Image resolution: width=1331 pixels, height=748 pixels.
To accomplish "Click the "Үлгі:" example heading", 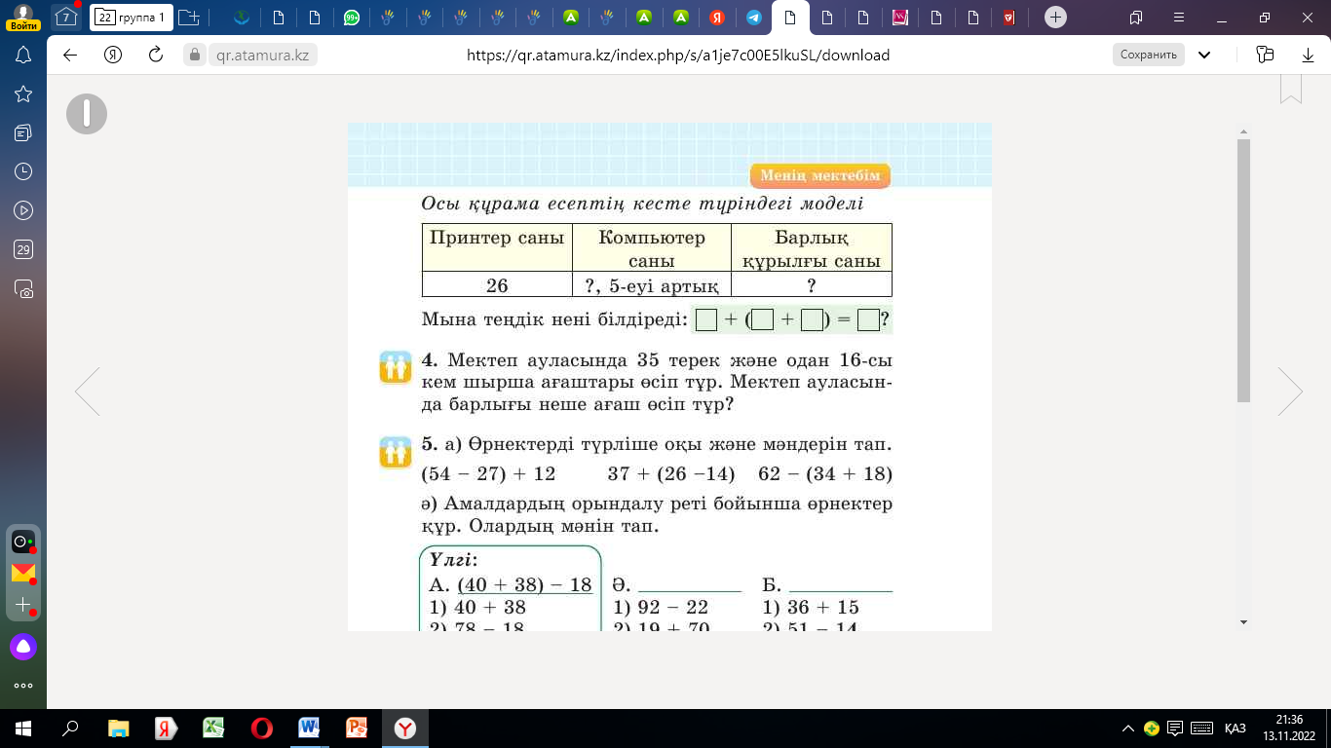I will pyautogui.click(x=453, y=560).
